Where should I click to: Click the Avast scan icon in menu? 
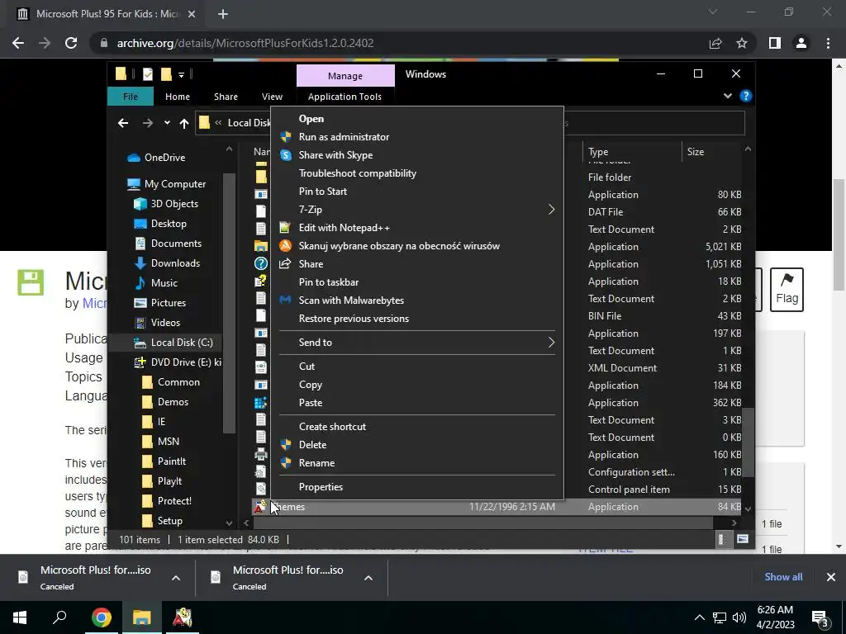tap(285, 246)
